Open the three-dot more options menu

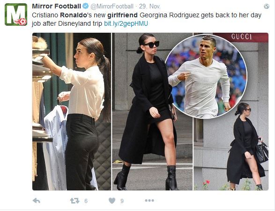pyautogui.click(x=149, y=201)
